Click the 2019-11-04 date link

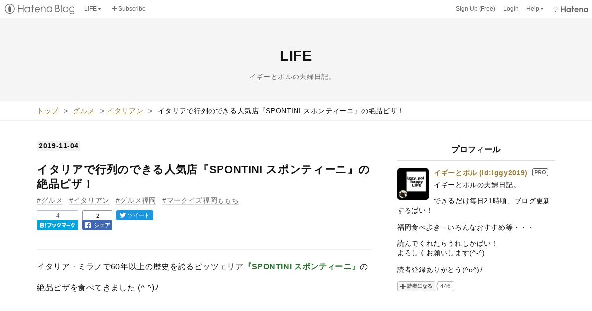[x=59, y=146]
